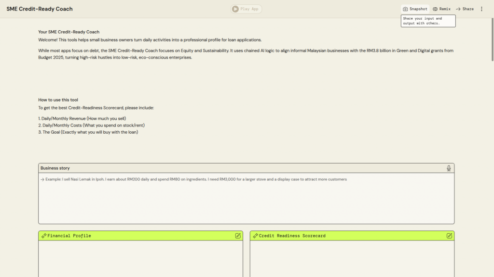494x277 pixels.
Task: Select the Financial Profile panel header title
Action: (69, 236)
